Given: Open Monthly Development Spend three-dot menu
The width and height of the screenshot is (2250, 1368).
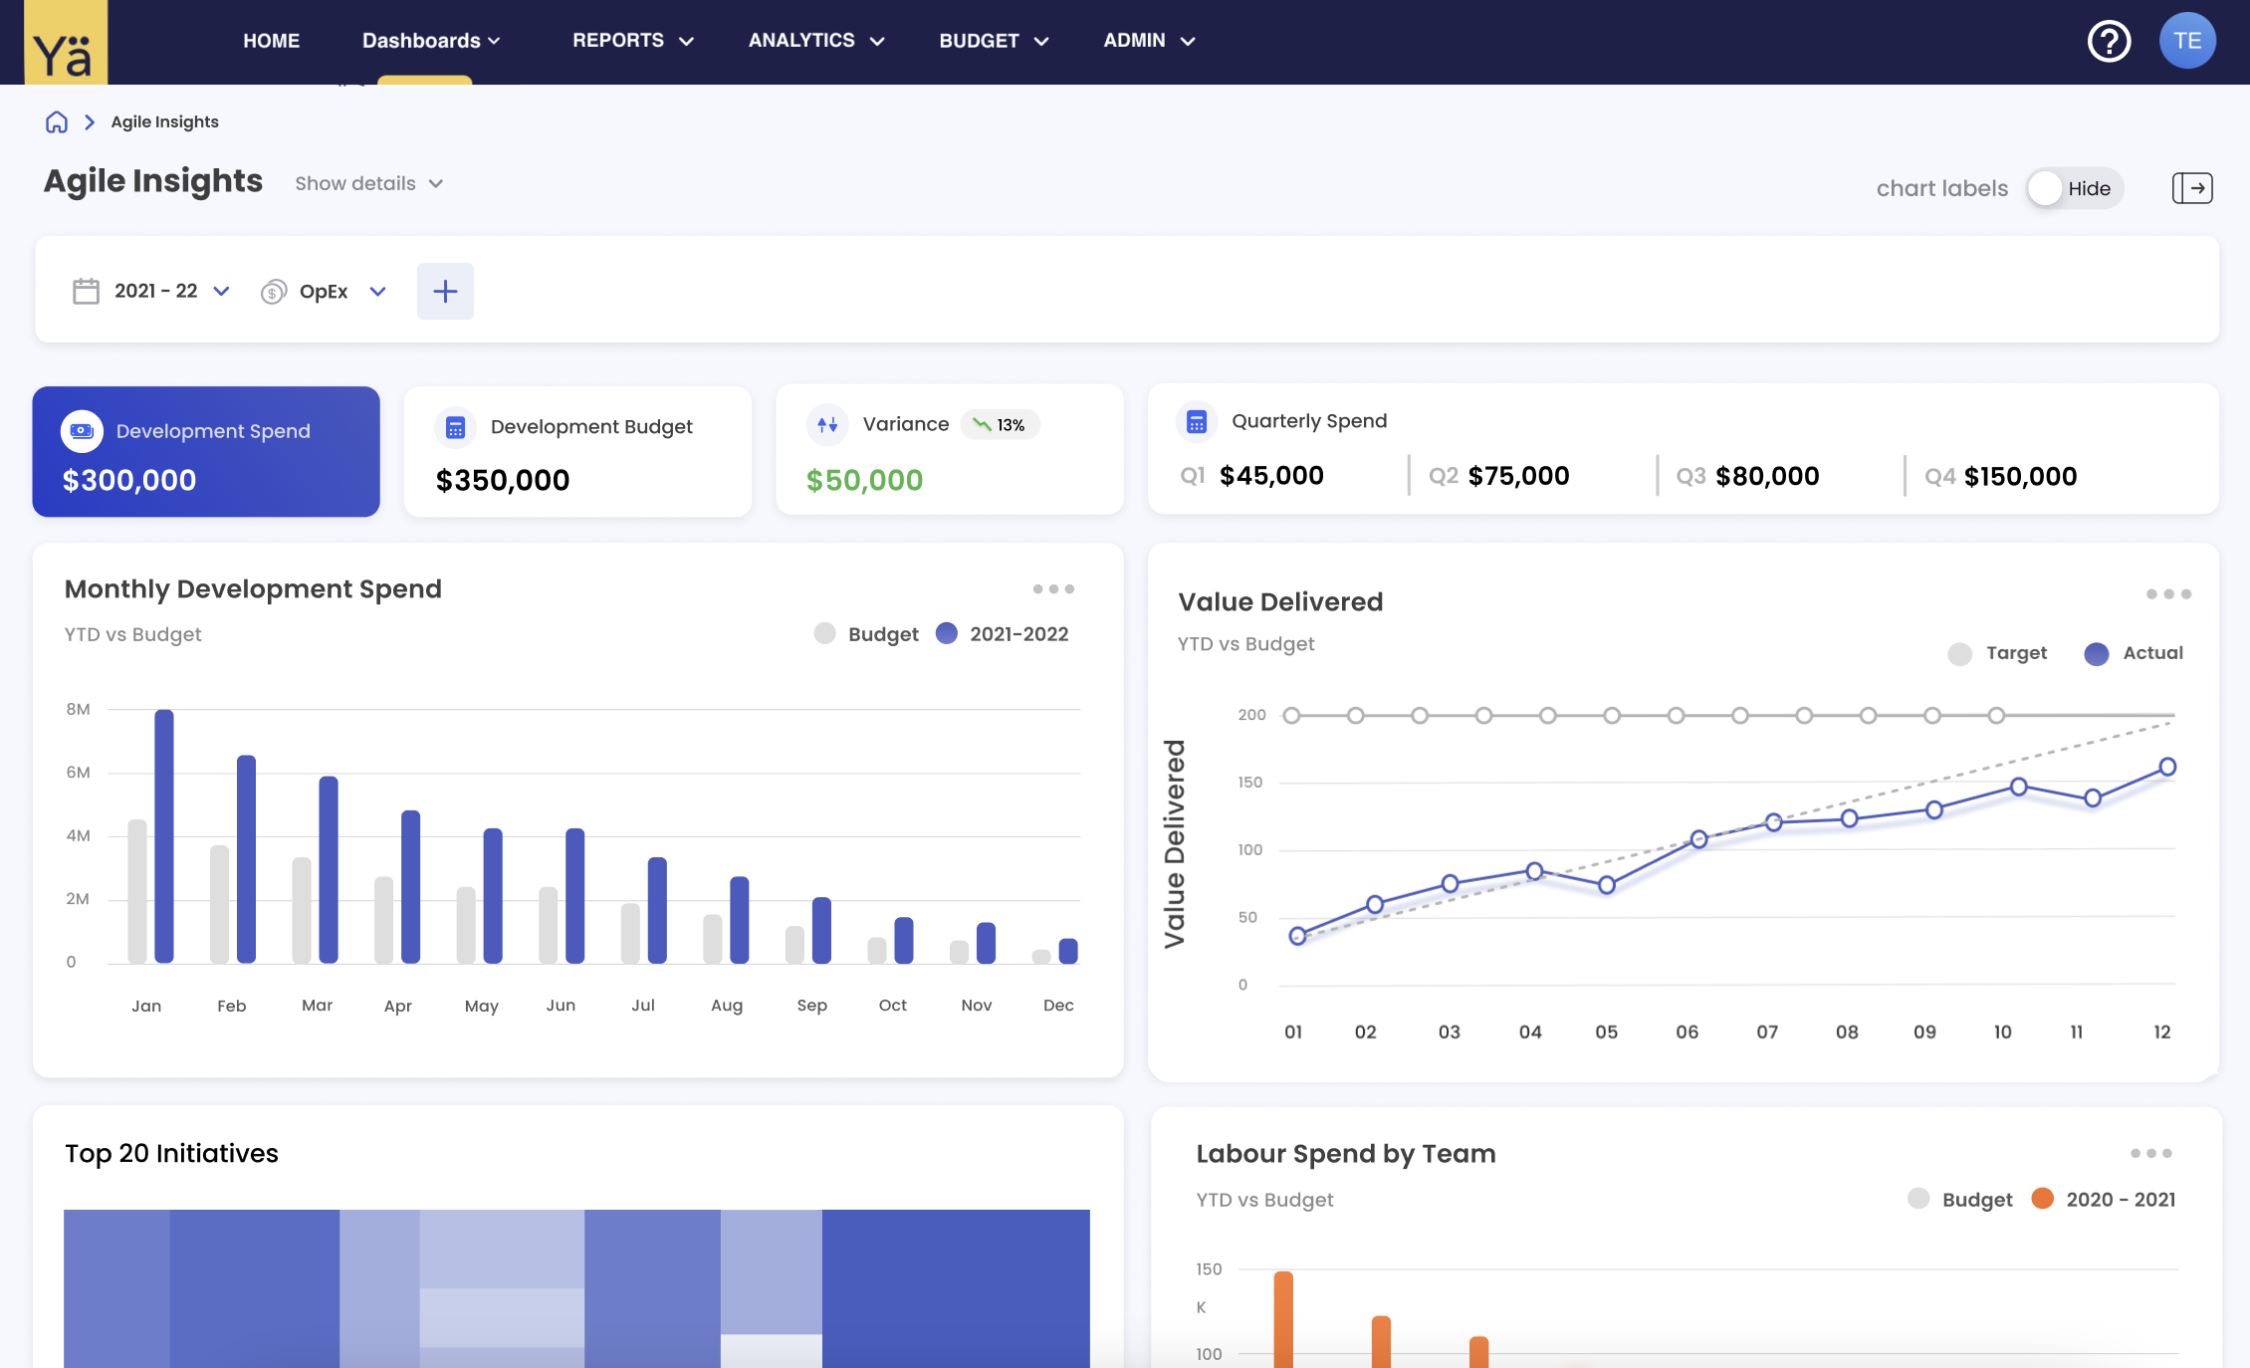Looking at the screenshot, I should [x=1053, y=589].
